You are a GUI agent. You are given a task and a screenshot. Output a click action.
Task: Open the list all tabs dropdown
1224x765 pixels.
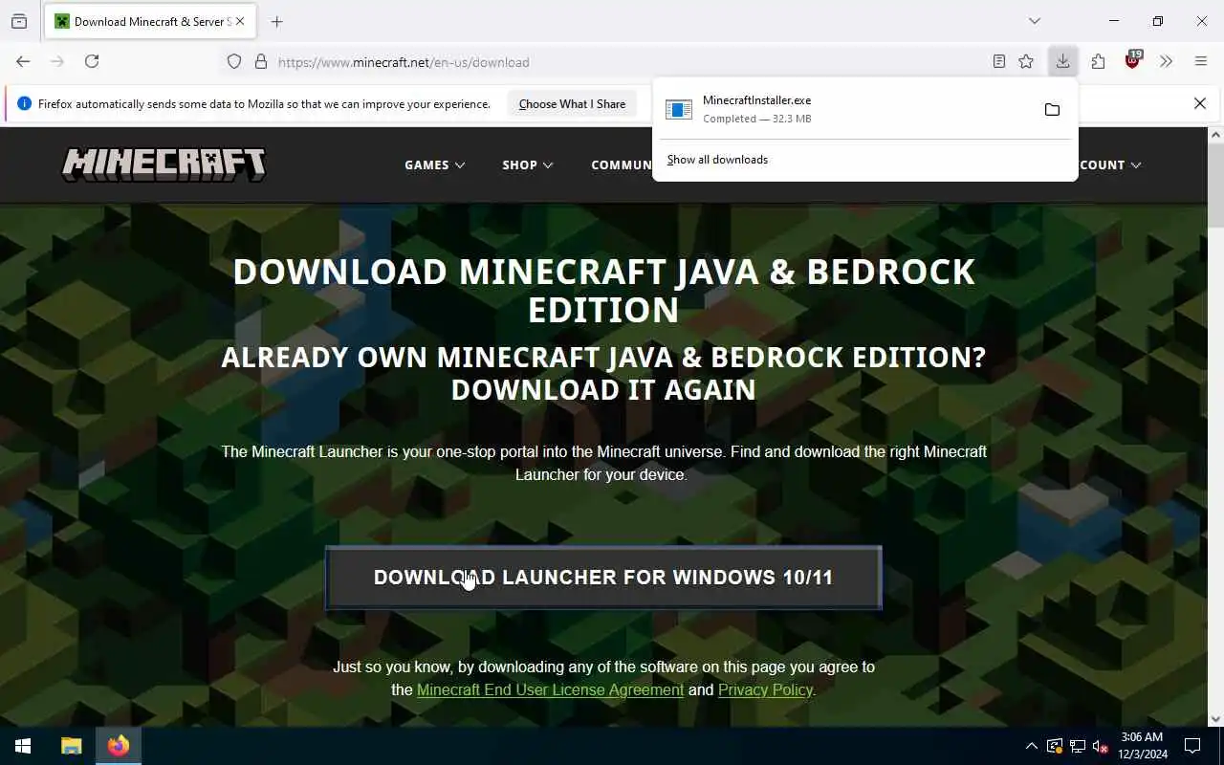coord(1035,21)
